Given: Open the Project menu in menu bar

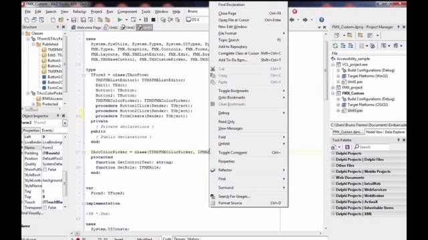Looking at the screenshot, I should pyautogui.click(x=96, y=11).
